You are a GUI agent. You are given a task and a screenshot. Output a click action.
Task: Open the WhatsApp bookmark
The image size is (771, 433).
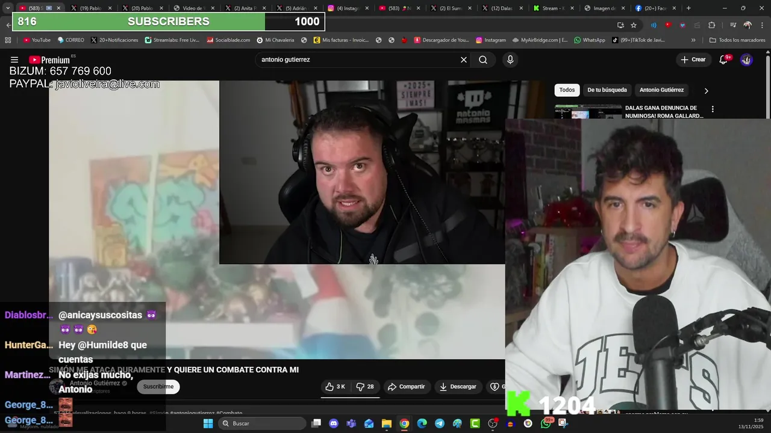point(590,40)
